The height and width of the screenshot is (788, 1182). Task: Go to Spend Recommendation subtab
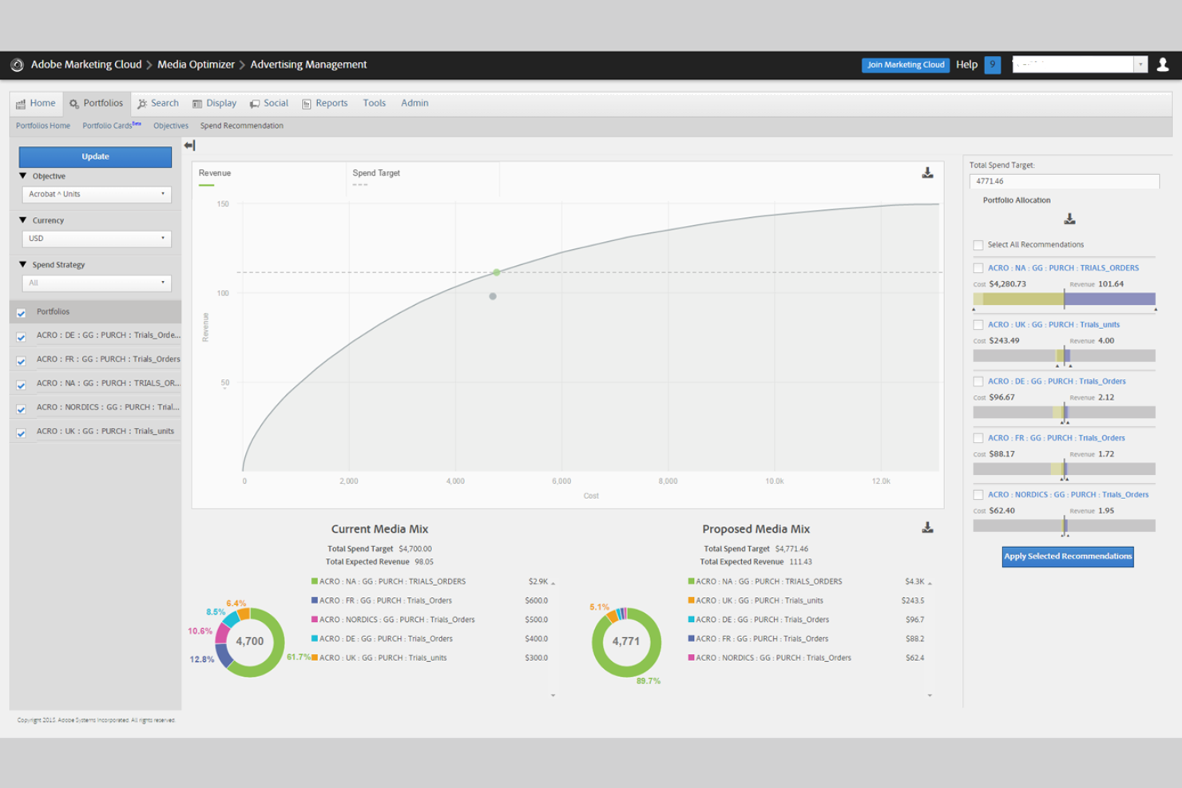coord(242,126)
